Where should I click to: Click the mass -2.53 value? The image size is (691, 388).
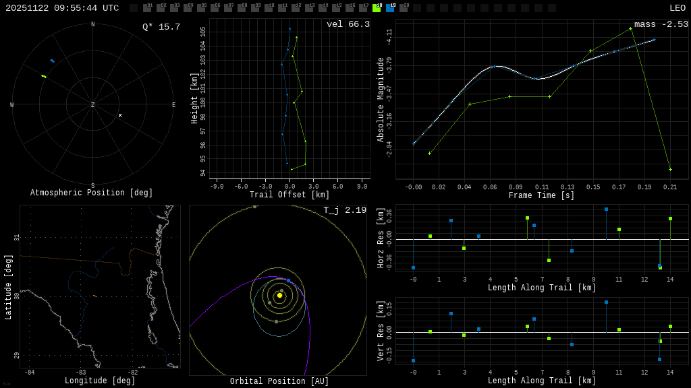click(x=661, y=24)
